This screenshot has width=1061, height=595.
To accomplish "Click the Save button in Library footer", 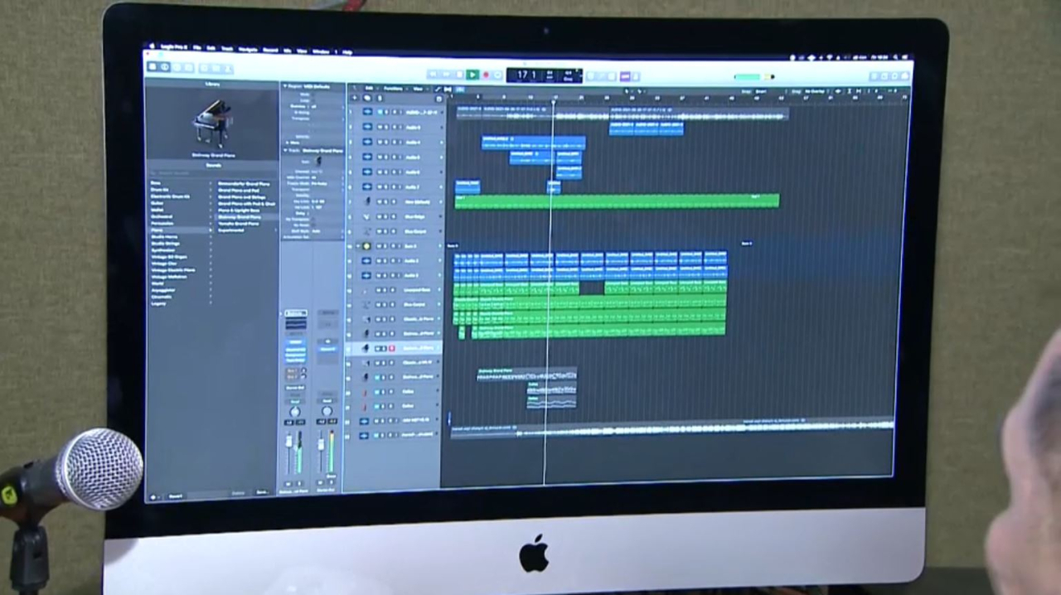I will coord(262,492).
